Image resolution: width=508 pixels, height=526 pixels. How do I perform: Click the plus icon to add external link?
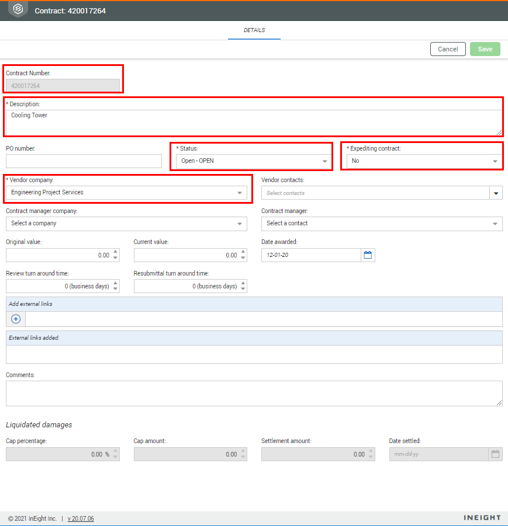pyautogui.click(x=16, y=319)
